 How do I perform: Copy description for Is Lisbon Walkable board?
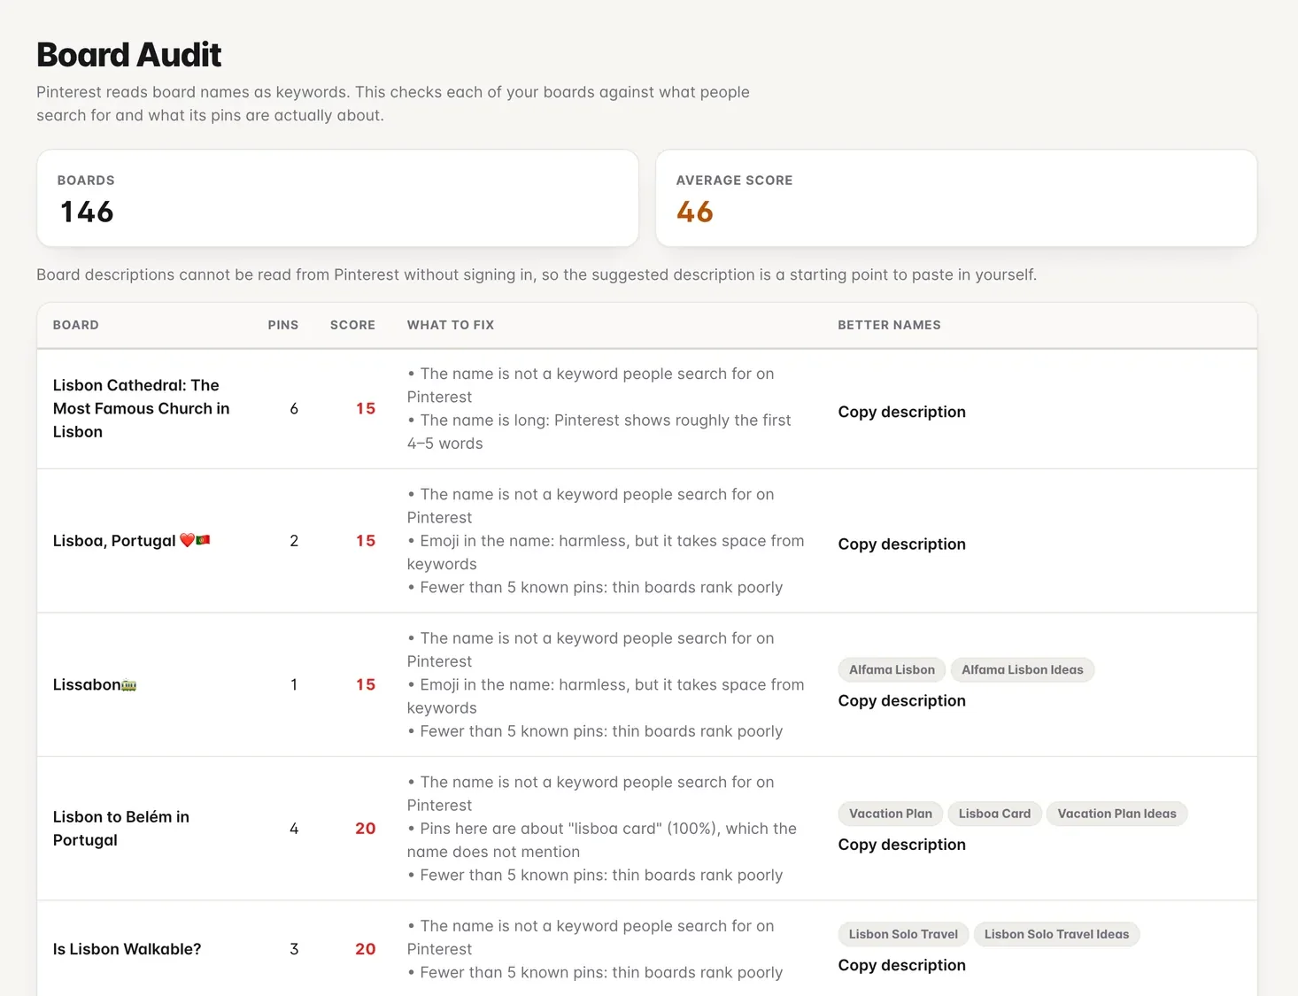pos(901,965)
